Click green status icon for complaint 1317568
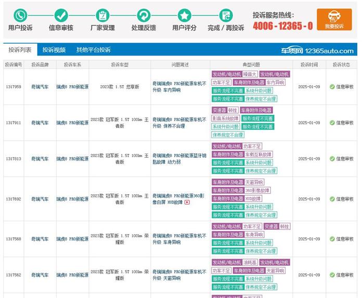Screen dimensions: 364x298 tap(332, 239)
